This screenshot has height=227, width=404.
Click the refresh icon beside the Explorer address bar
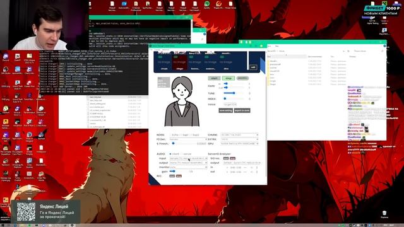tap(348, 51)
